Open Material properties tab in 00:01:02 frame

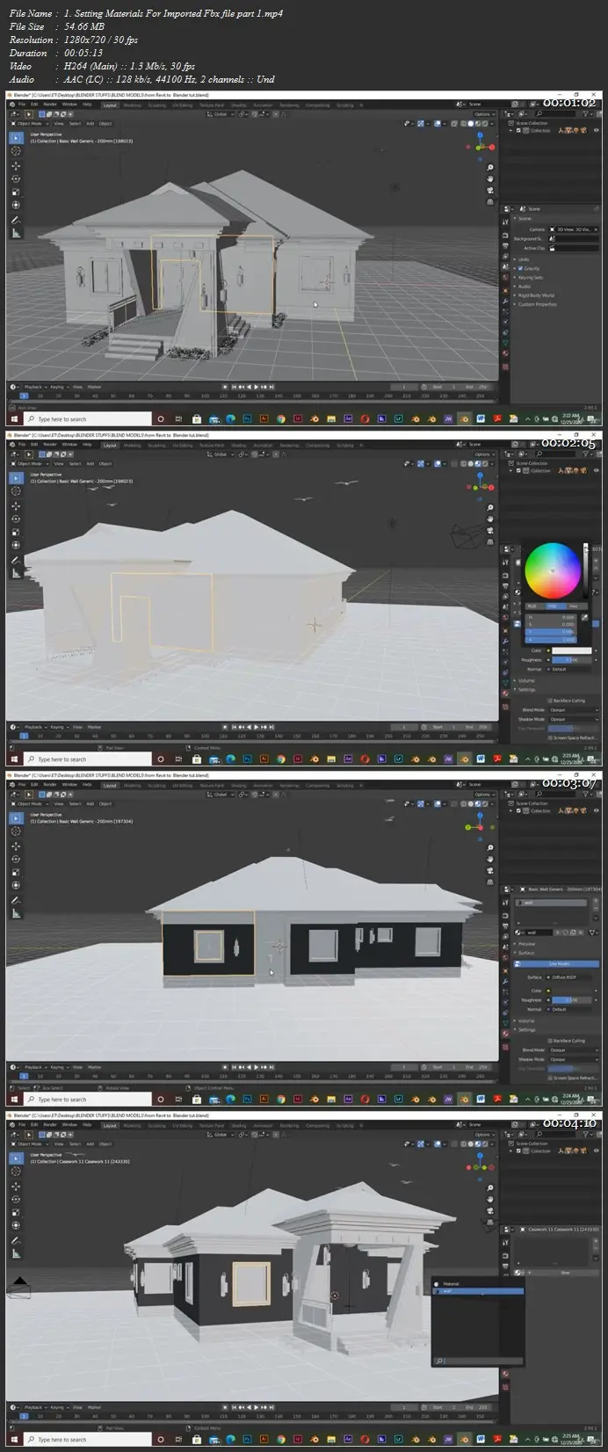click(x=505, y=353)
